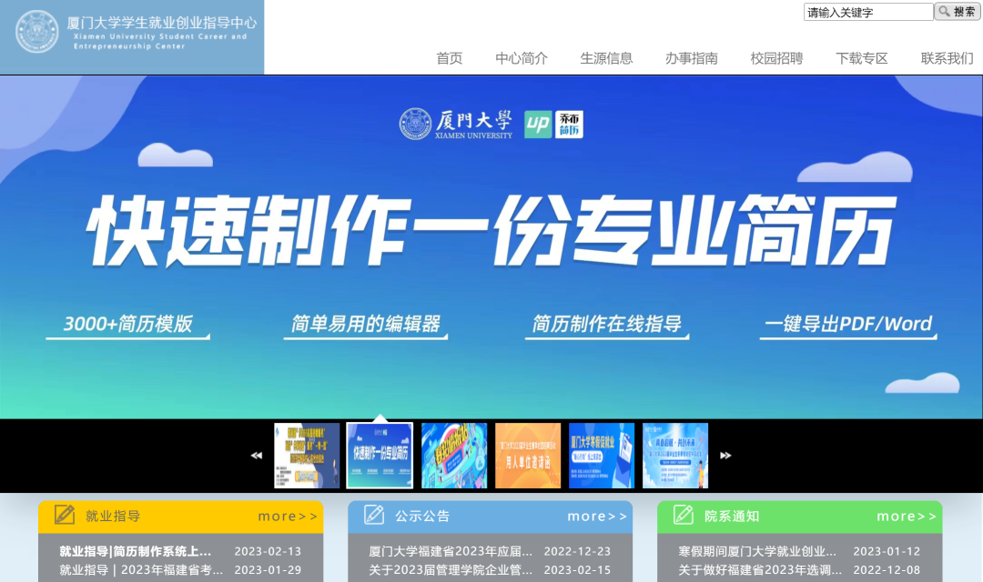This screenshot has height=582, width=983.
Task: Expand more in the 院系通知 panel
Action: click(907, 517)
